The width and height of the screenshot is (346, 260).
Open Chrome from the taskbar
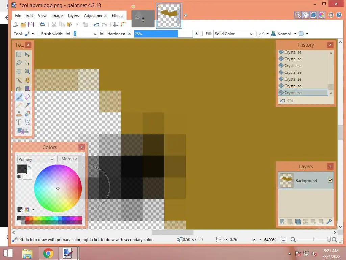pos(48,253)
